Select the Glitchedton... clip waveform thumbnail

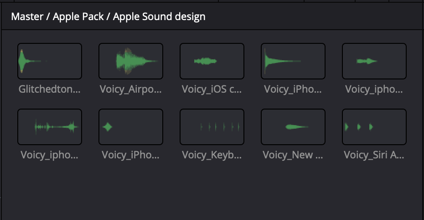click(50, 61)
